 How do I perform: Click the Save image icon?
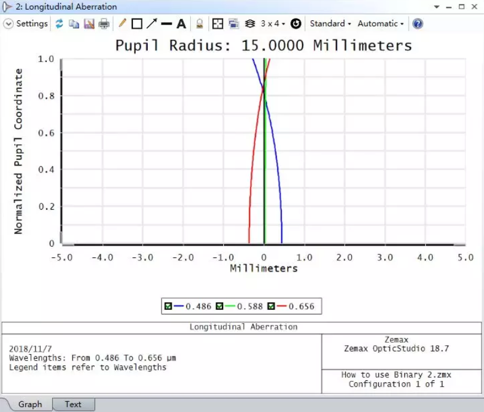(89, 24)
